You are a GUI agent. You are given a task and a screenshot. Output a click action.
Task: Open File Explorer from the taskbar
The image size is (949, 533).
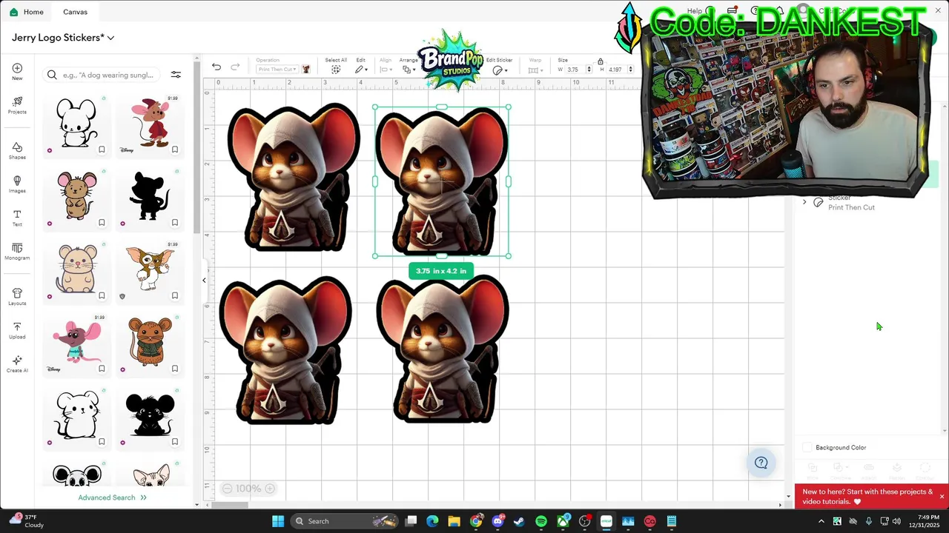454,521
